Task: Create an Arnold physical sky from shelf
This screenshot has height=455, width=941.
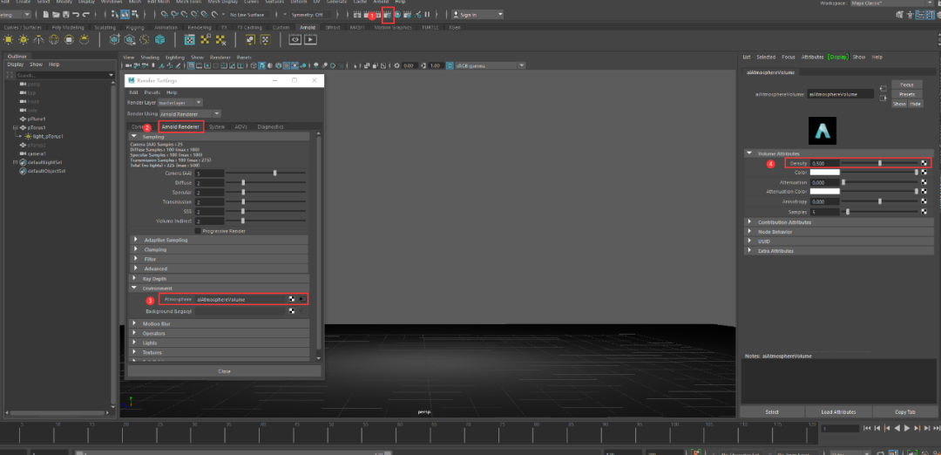Action: pyautogui.click(x=84, y=39)
